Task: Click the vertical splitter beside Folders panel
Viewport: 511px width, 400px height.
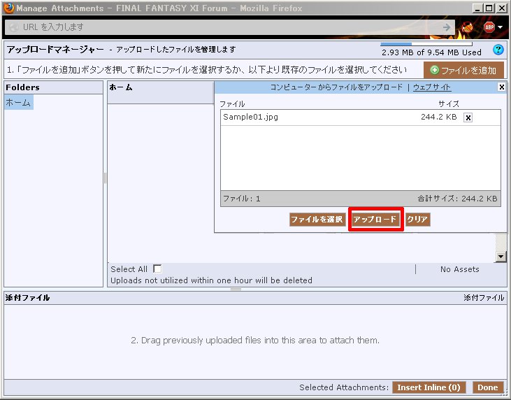Action: coord(105,178)
